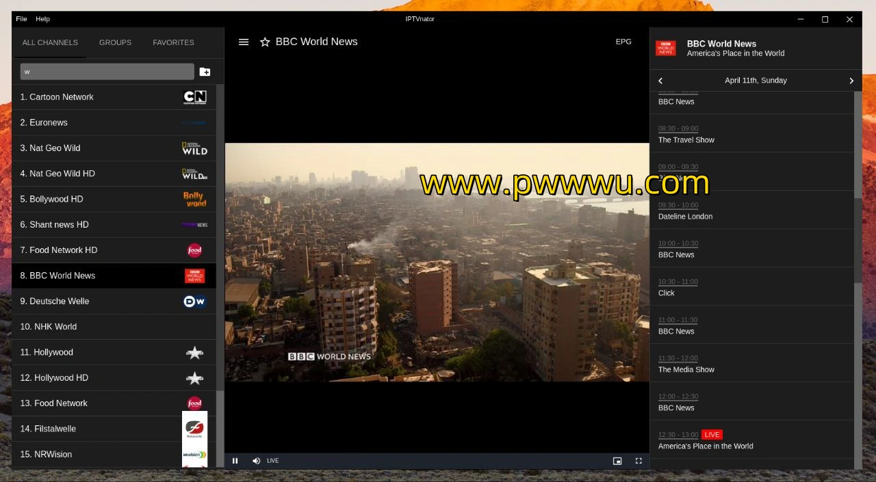Open the BBC News program at 12:00
The image size is (876, 482).
click(x=753, y=402)
